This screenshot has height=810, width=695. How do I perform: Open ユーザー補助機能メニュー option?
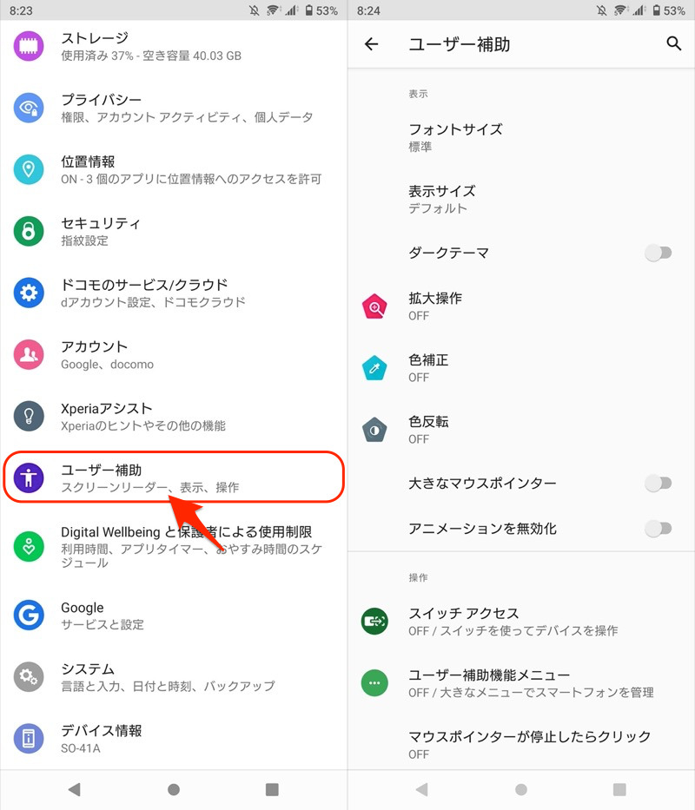tap(521, 683)
